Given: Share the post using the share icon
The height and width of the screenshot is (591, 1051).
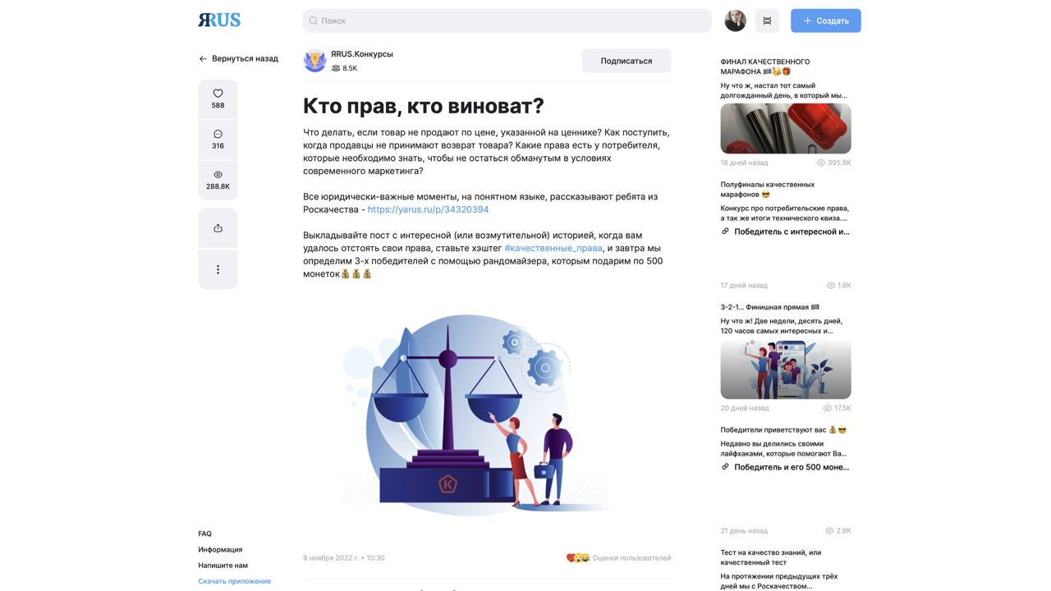Looking at the screenshot, I should [218, 228].
